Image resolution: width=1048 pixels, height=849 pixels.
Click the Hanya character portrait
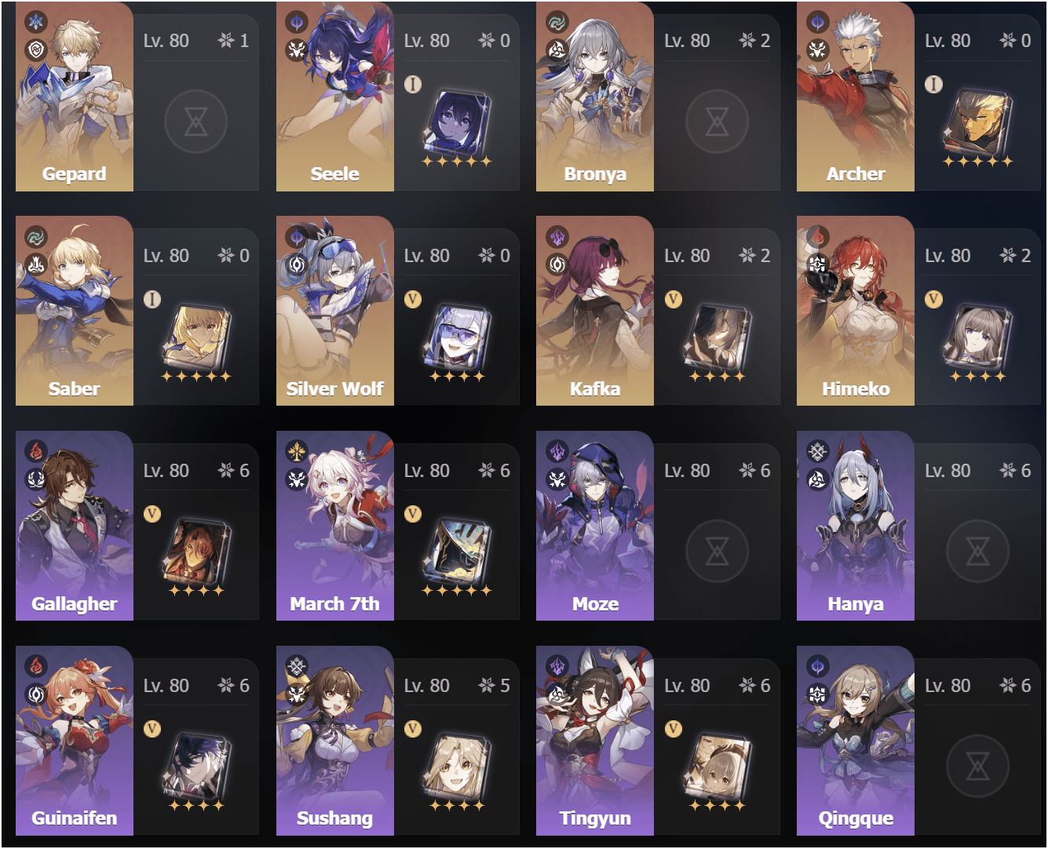click(x=856, y=526)
